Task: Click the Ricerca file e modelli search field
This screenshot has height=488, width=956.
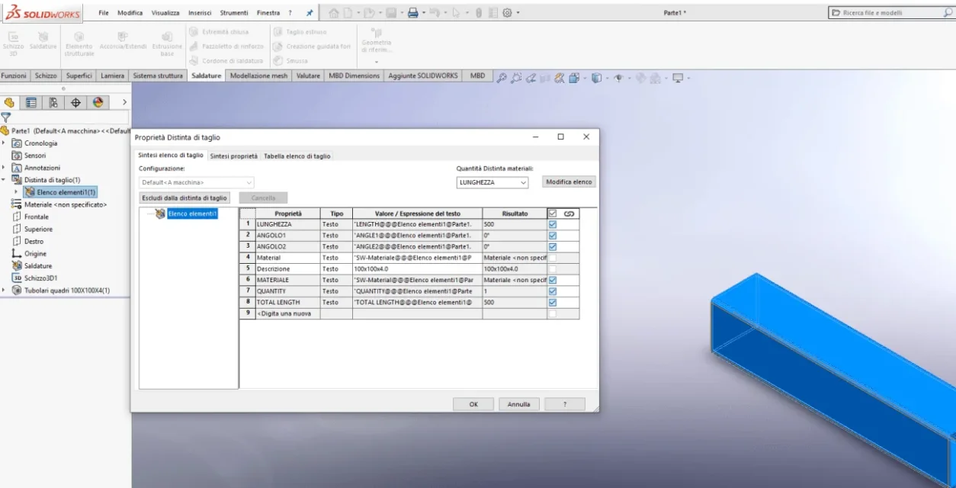Action: 890,13
